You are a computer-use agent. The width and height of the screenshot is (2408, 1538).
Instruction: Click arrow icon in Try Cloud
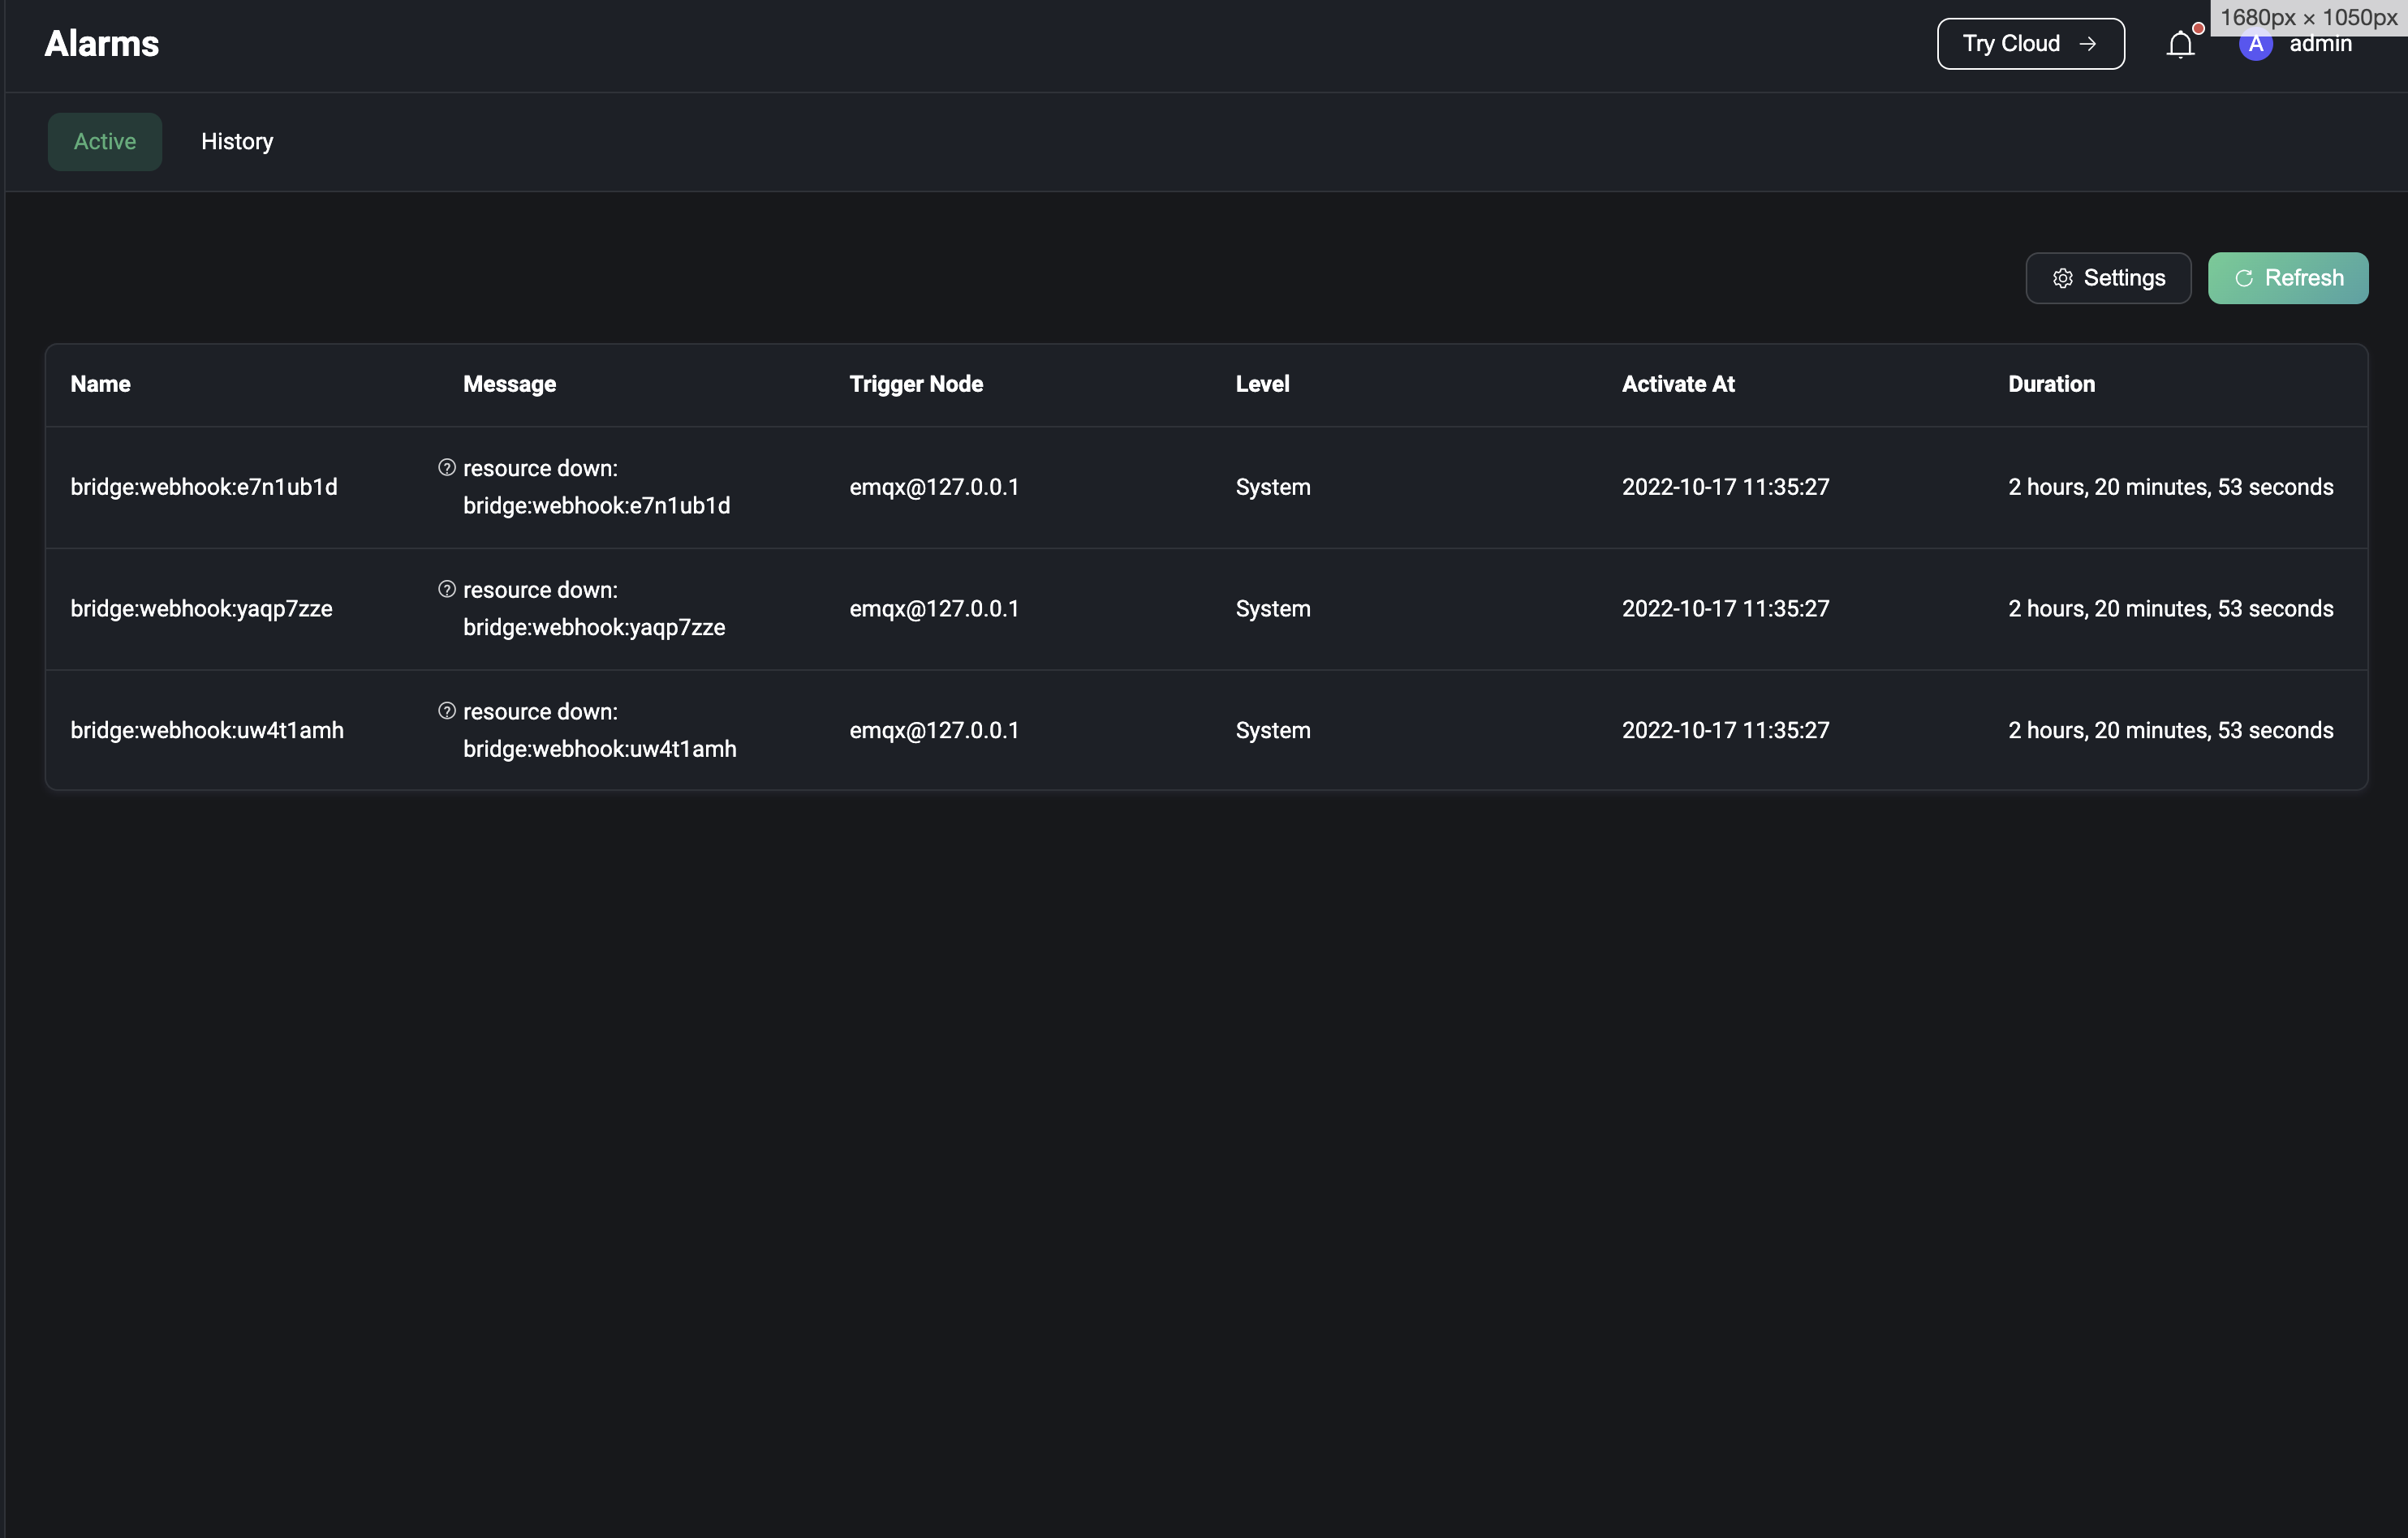2088,44
